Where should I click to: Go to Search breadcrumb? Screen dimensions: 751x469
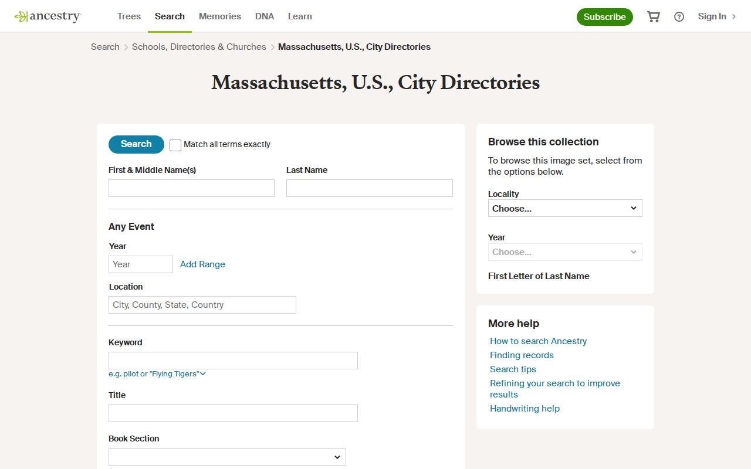105,47
